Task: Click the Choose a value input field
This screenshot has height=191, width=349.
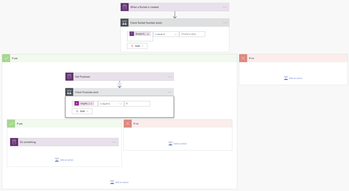Action: pos(192,34)
